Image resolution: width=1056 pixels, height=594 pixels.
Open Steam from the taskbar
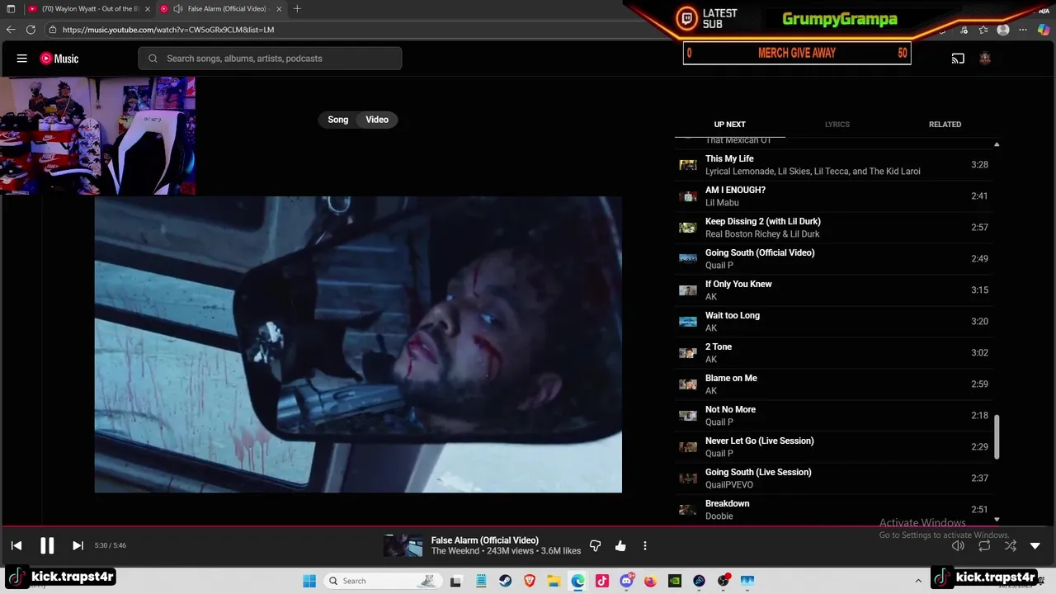(x=505, y=581)
